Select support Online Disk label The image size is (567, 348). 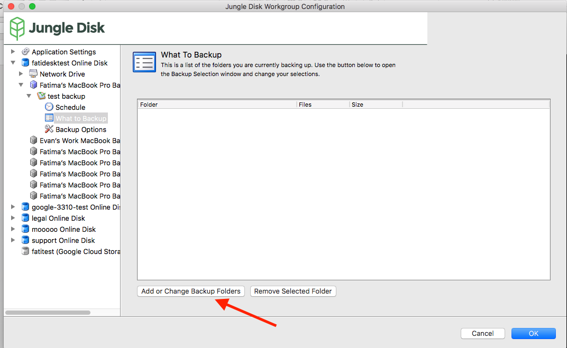(63, 240)
